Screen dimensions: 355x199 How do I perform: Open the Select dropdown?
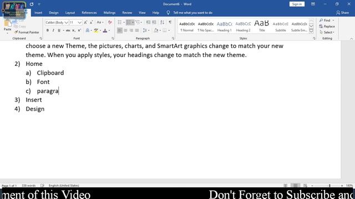pyautogui.click(x=327, y=32)
